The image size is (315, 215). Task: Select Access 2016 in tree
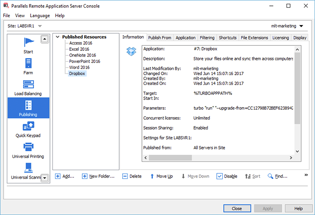coord(81,43)
